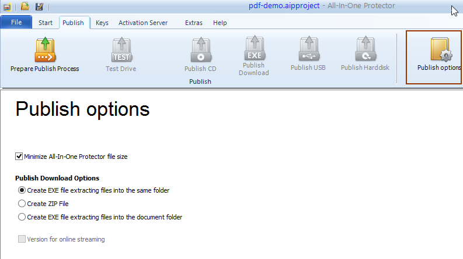Switch to the Publish ribbon tab
463x259 pixels.
click(x=73, y=23)
